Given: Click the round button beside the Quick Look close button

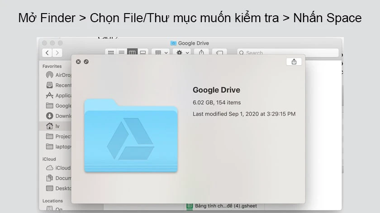Looking at the screenshot, I should click(x=86, y=62).
